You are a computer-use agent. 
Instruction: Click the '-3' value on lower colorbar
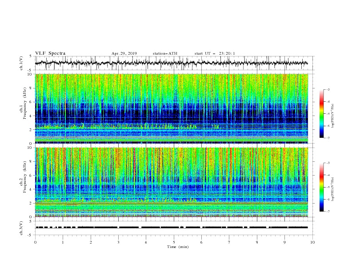pyautogui.click(x=328, y=163)
